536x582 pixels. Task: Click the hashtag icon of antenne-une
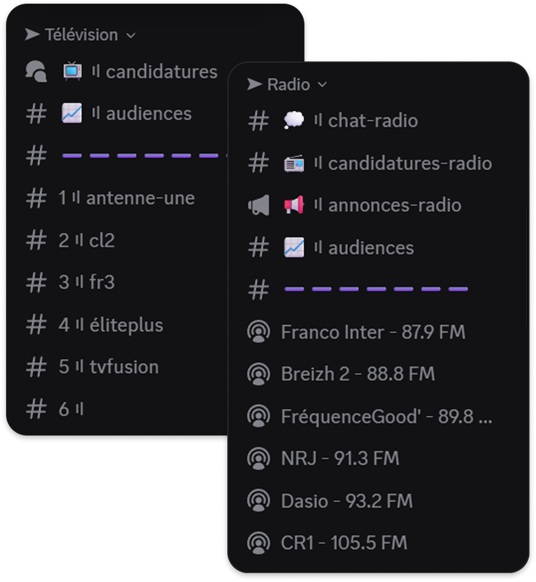[x=36, y=198]
